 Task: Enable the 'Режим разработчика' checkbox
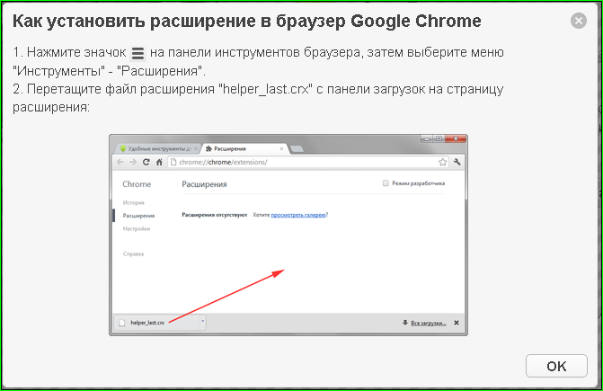[x=386, y=183]
